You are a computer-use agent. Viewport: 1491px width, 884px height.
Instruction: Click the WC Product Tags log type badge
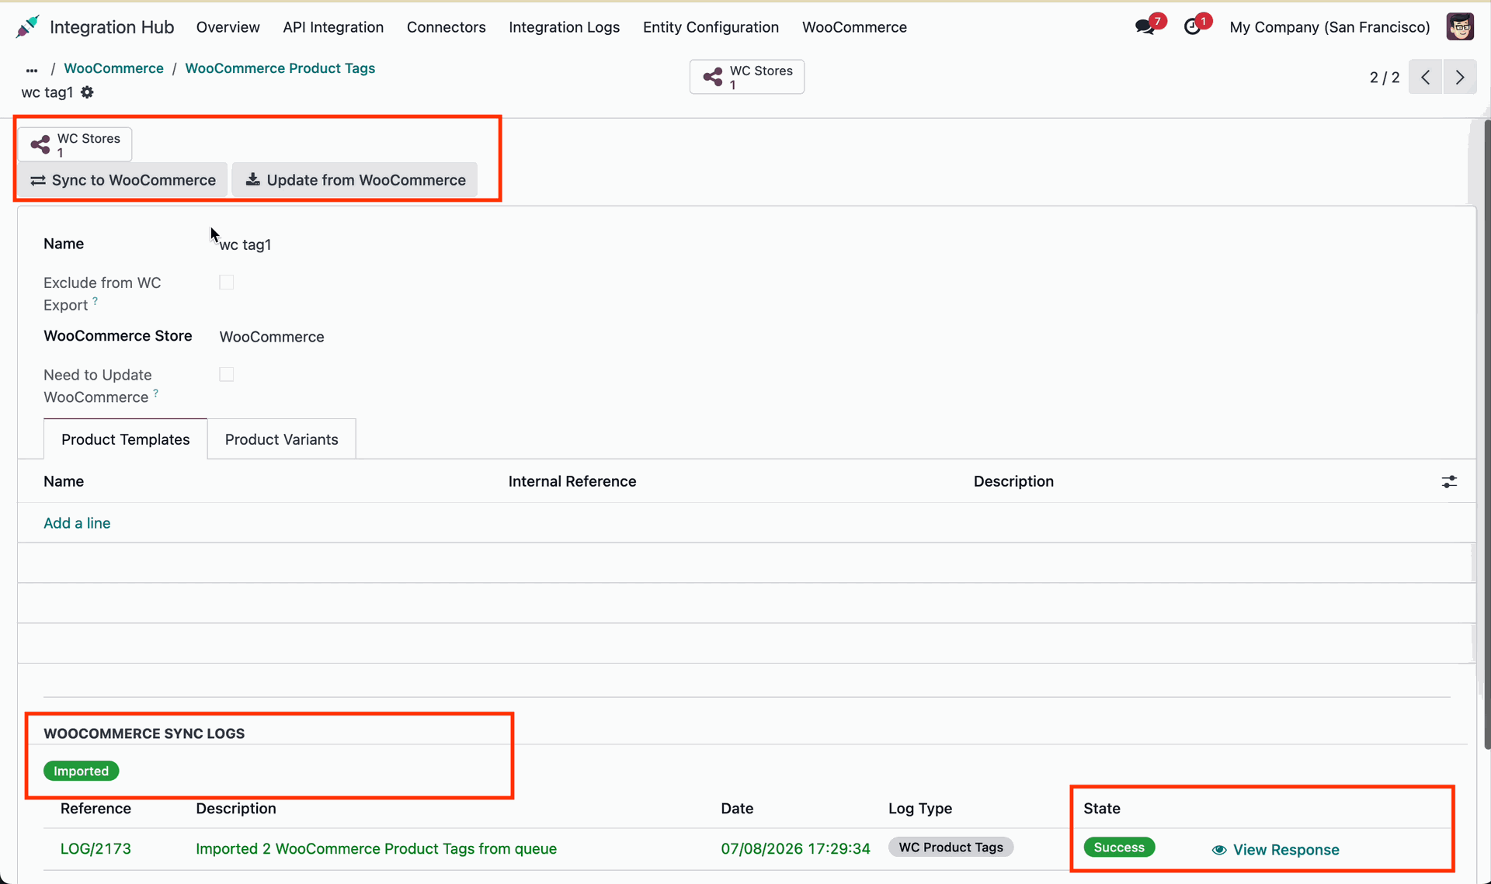coord(951,848)
